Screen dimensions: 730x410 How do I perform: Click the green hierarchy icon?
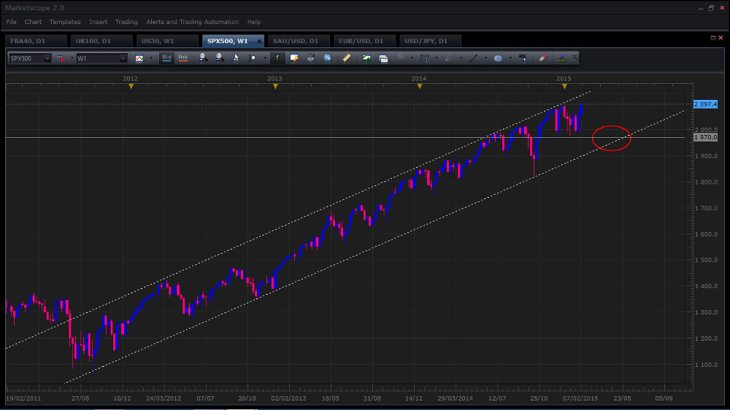562,58
